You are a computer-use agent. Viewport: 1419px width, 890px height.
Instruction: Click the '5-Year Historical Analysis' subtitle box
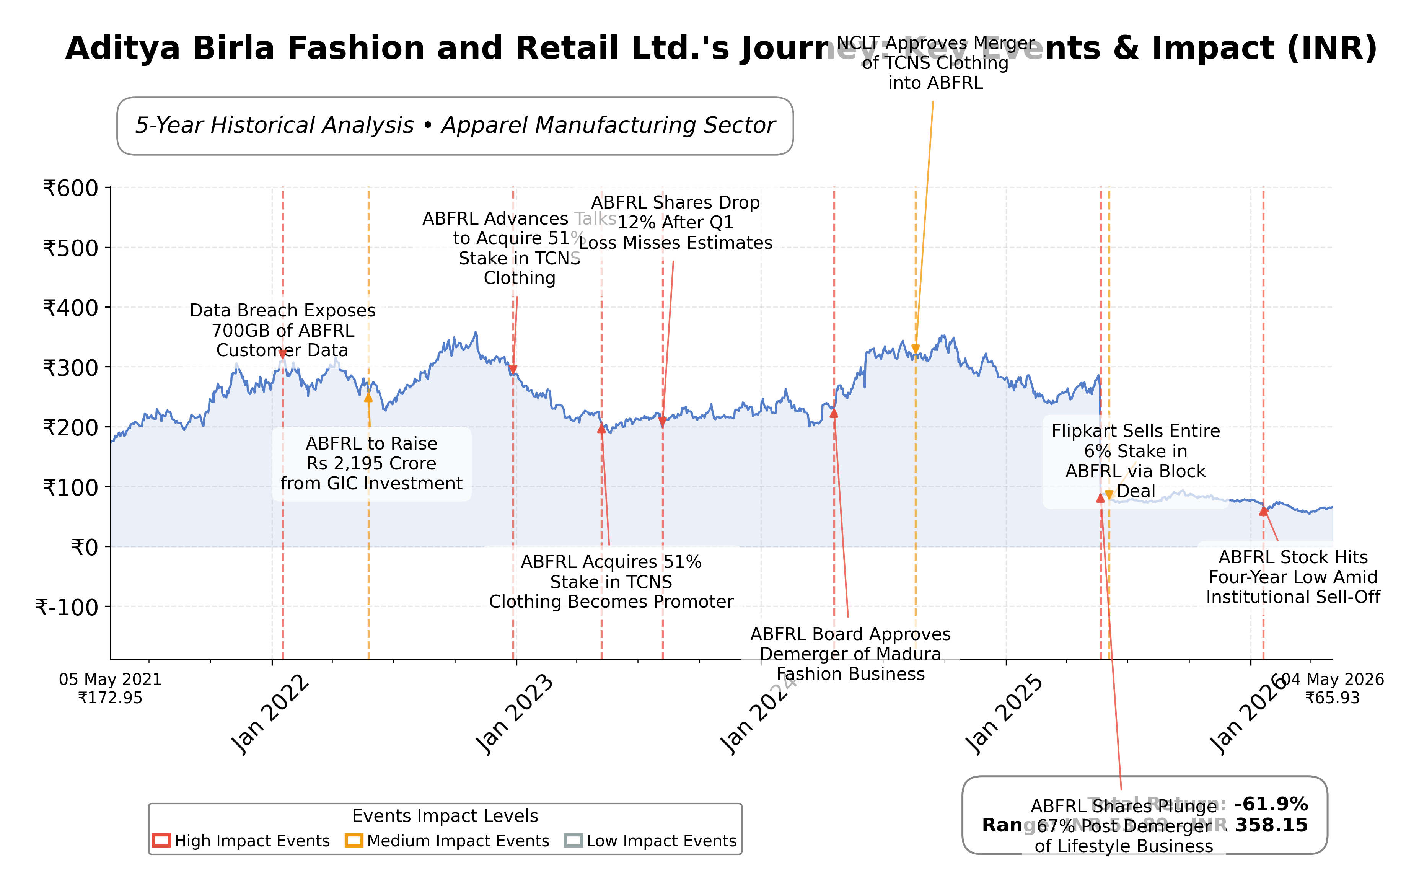455,126
